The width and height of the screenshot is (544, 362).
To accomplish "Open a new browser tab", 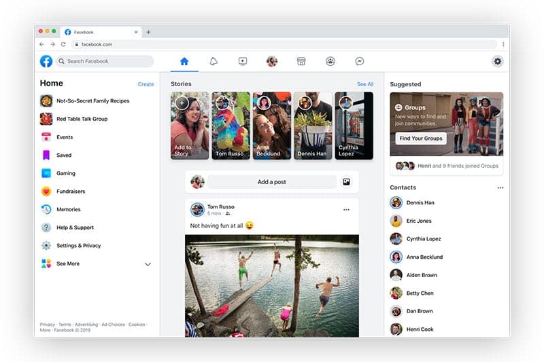I will (x=148, y=32).
